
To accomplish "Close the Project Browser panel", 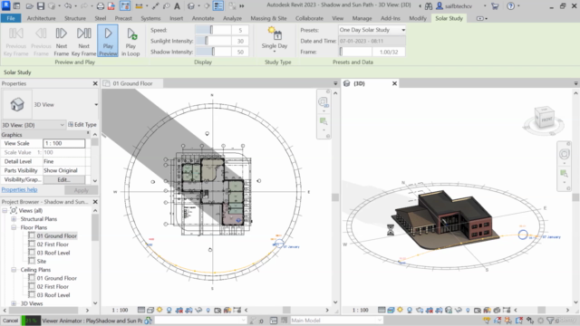I will (x=95, y=202).
